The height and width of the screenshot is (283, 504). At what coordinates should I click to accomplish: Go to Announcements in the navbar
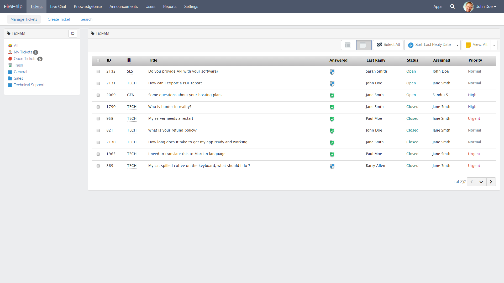coord(123,7)
